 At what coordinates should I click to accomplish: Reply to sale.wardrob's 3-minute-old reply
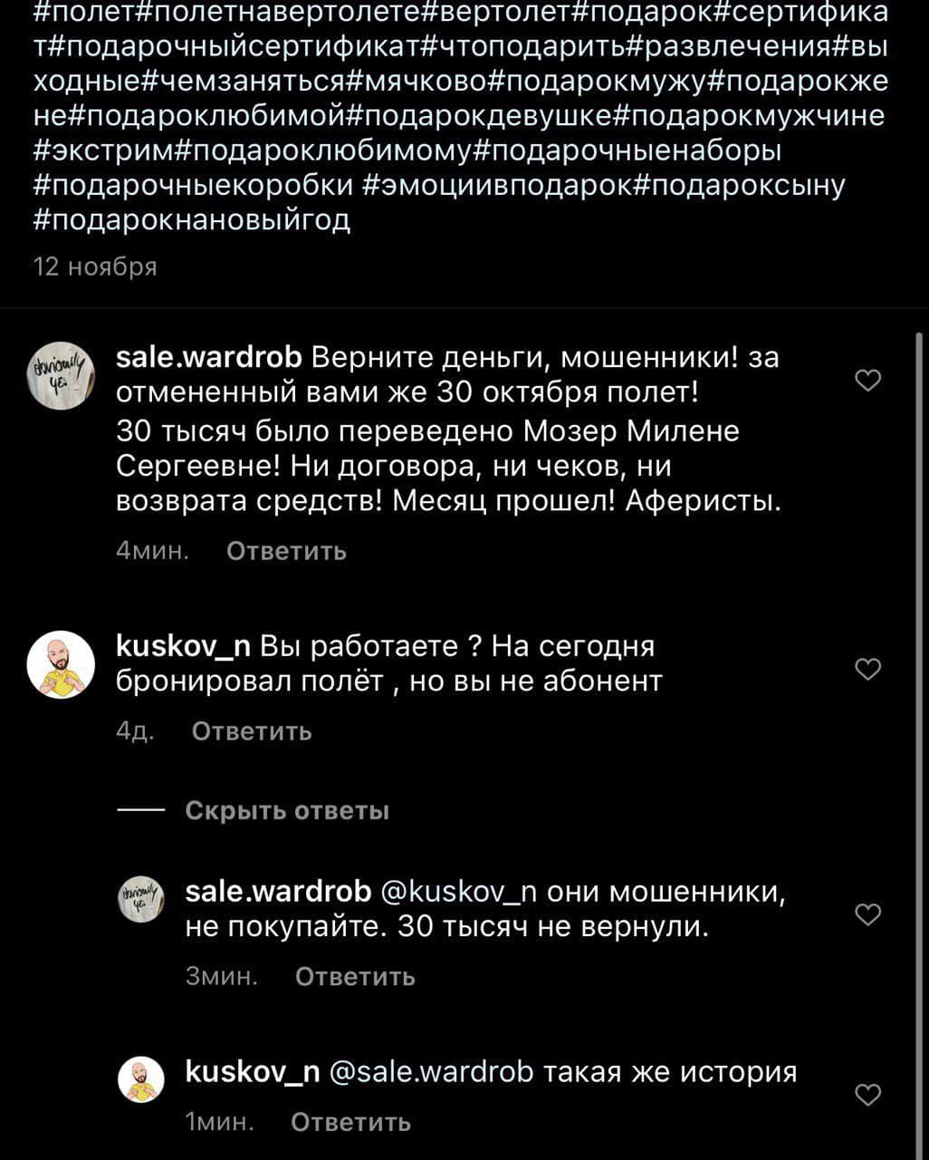(x=355, y=977)
